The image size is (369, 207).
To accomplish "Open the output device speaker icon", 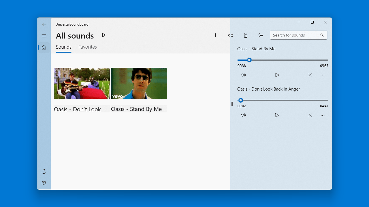I will [246, 35].
